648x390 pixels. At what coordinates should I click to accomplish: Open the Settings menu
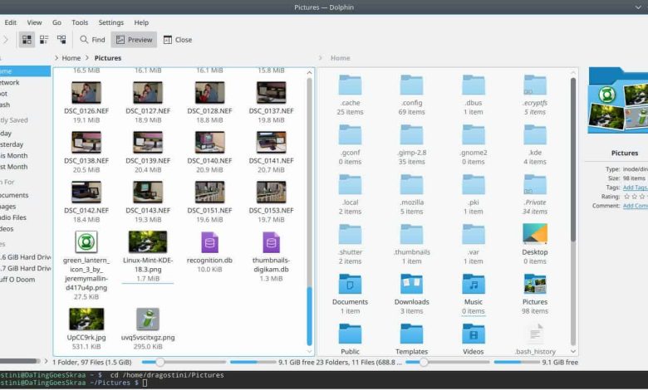point(110,22)
